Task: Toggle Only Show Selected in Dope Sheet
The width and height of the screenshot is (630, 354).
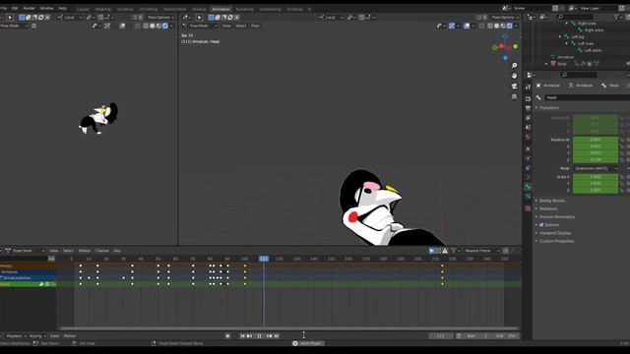Action: pos(431,251)
